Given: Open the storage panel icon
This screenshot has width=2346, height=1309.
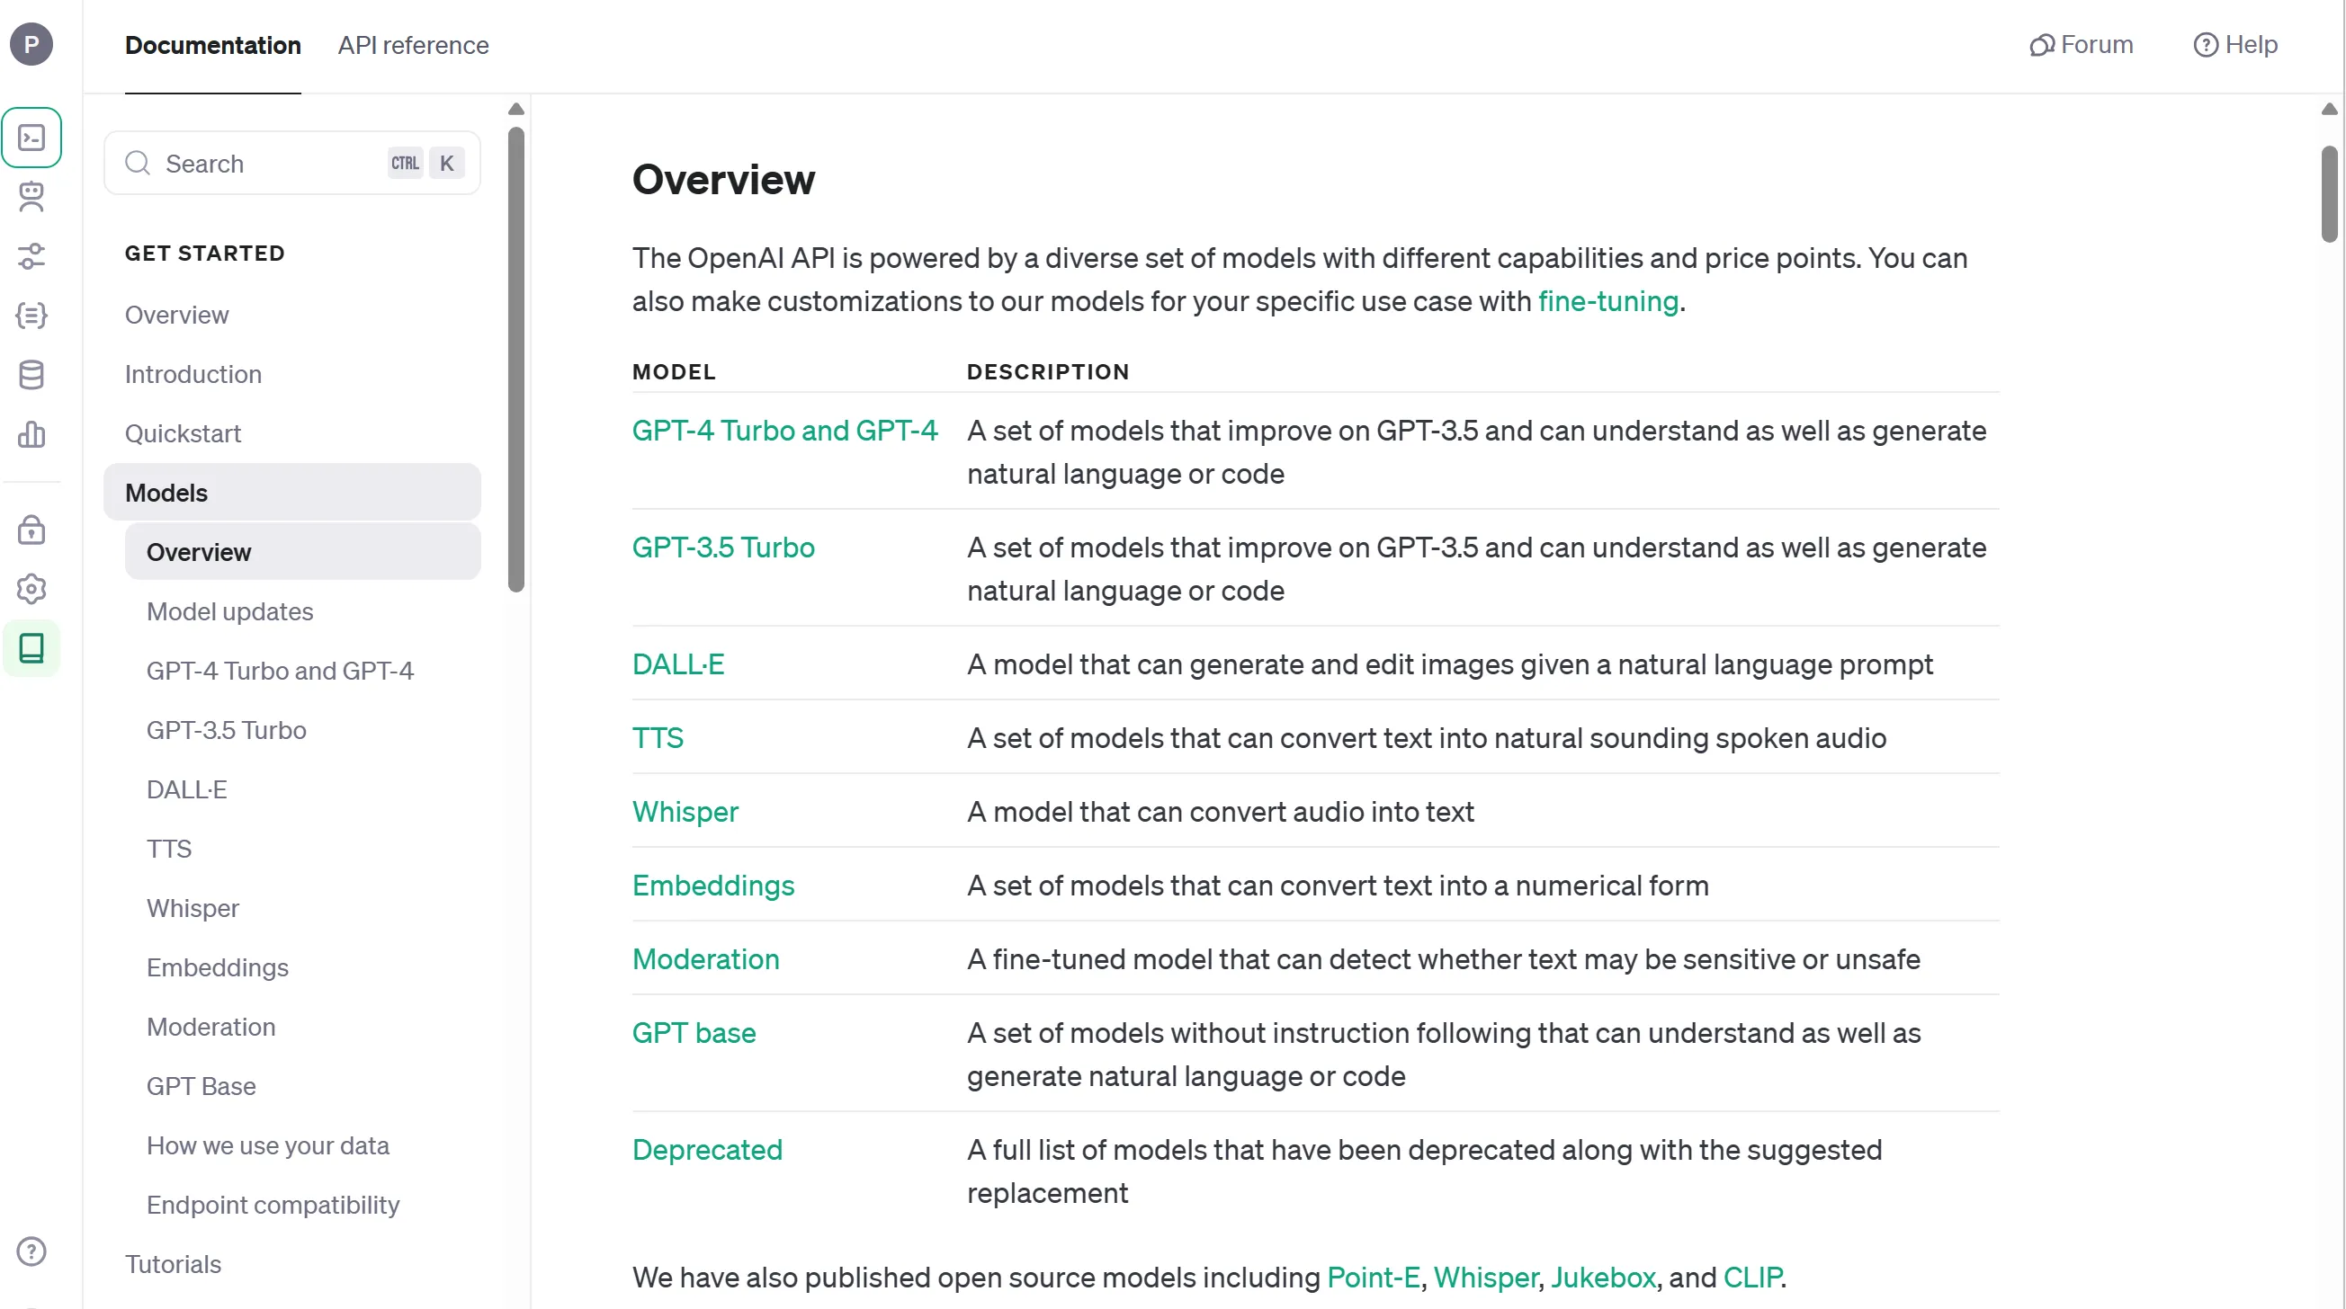Looking at the screenshot, I should tap(31, 373).
